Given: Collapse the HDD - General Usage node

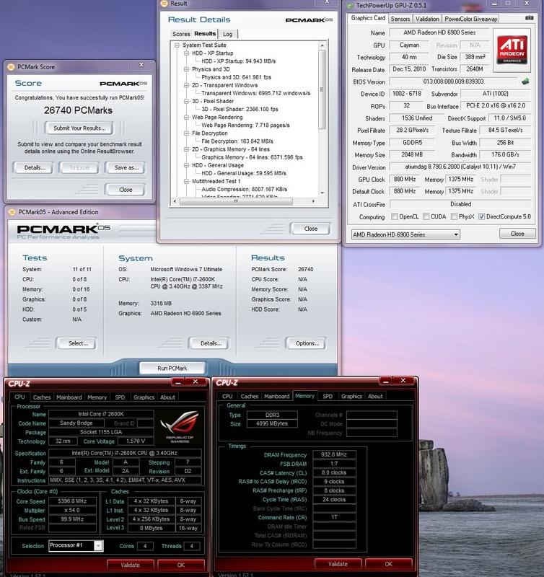Looking at the screenshot, I should [186, 165].
